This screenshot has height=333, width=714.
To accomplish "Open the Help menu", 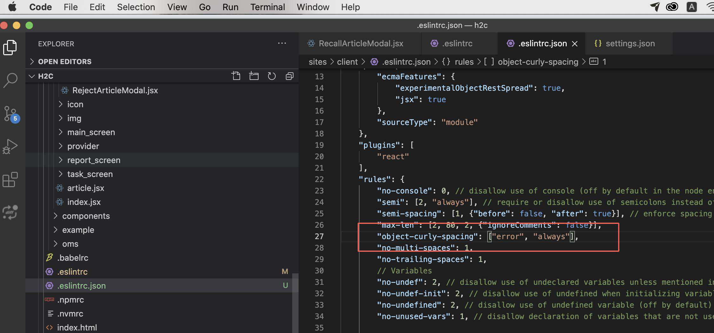I will click(x=350, y=7).
